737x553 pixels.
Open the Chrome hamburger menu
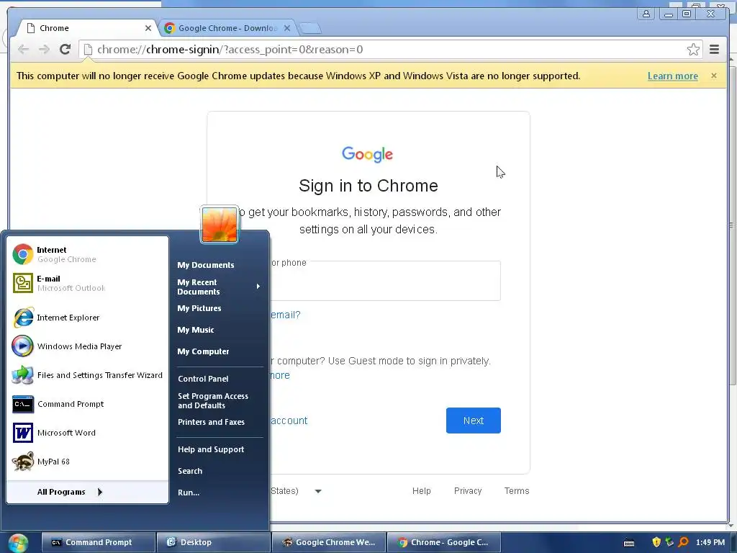[x=714, y=50]
